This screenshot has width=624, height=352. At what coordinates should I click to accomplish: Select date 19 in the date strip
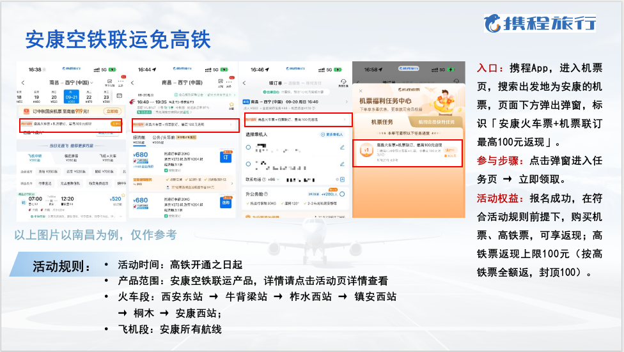tap(36, 96)
